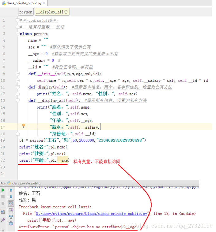
Task: Click the 'Traceback (most recent call last):' line
Action: 55,207
